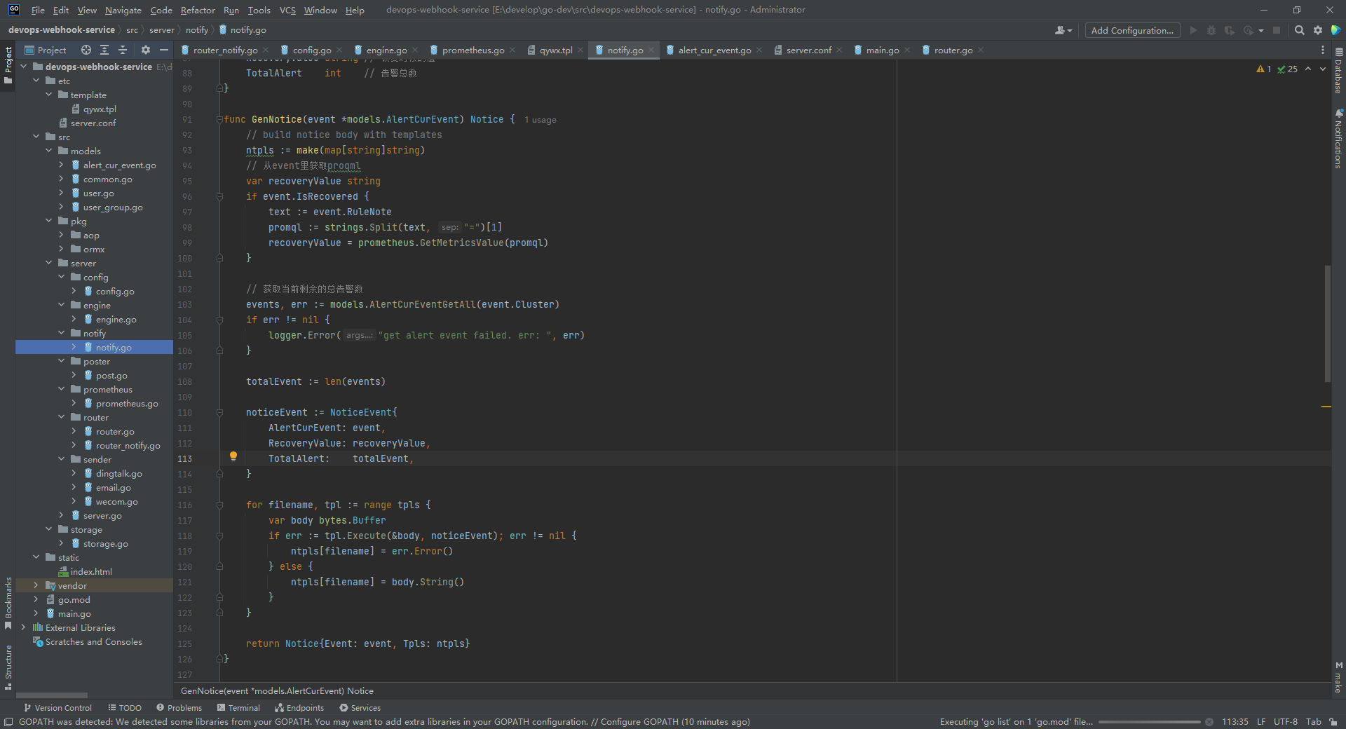This screenshot has height=729, width=1346.
Task: Open the Endpoints tool window
Action: click(299, 708)
